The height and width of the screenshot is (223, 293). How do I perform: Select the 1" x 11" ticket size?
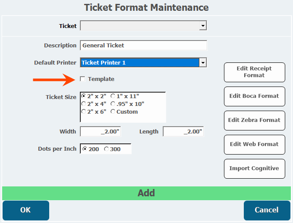coord(113,96)
